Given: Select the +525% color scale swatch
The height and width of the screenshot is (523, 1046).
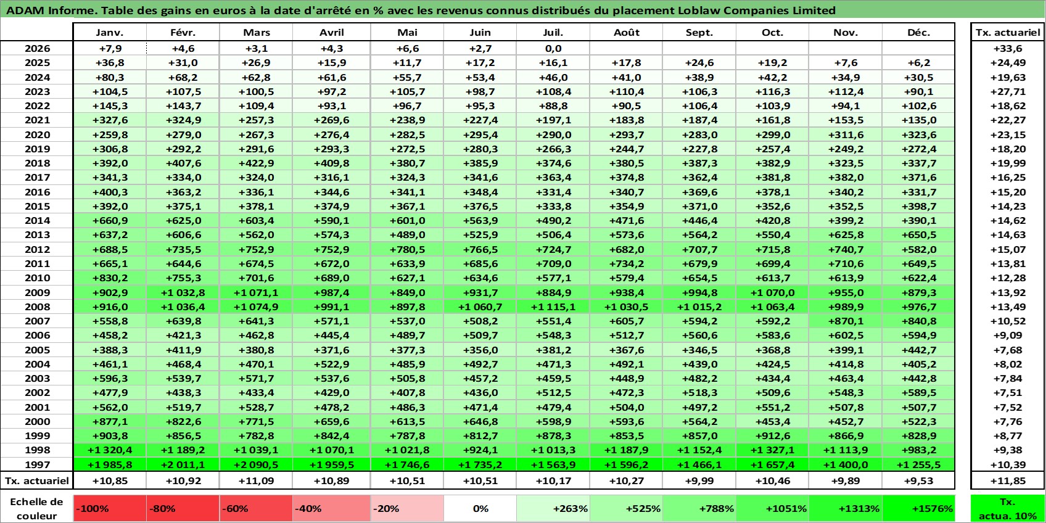Looking at the screenshot, I should (627, 509).
